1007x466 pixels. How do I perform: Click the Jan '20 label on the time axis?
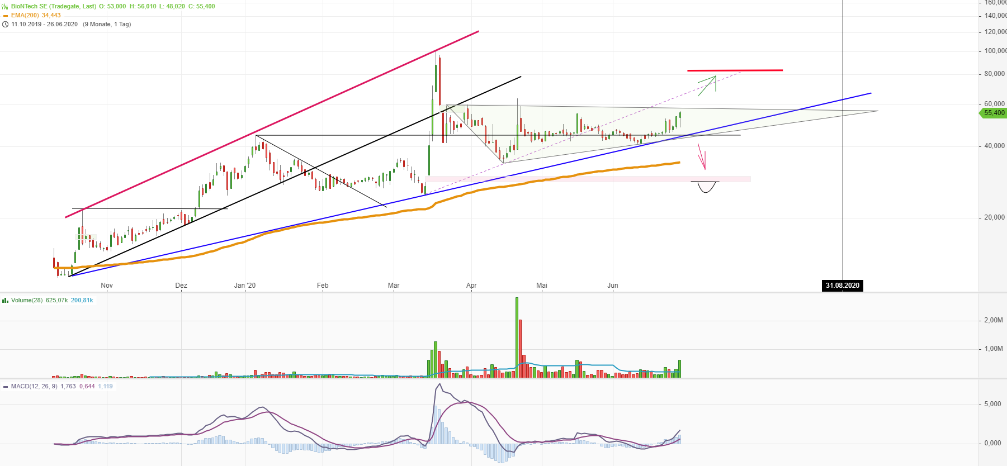(x=245, y=286)
